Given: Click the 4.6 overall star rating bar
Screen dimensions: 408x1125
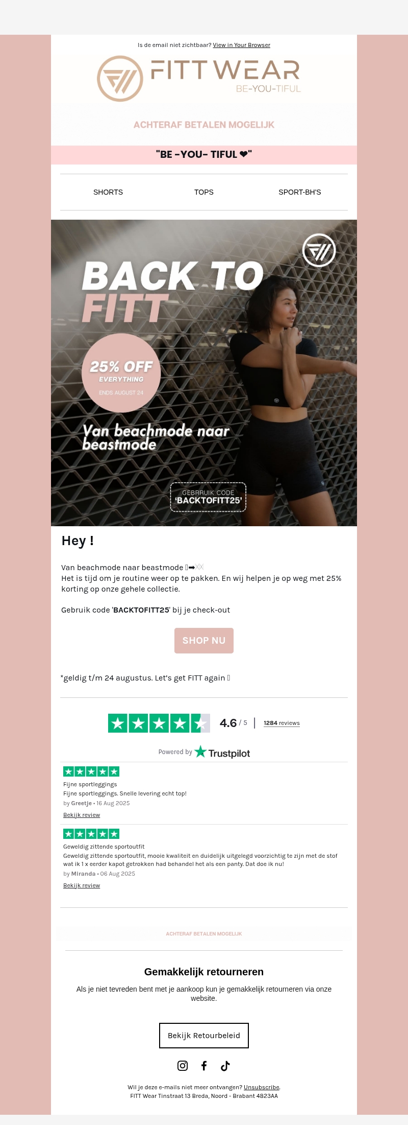Looking at the screenshot, I should tap(159, 723).
